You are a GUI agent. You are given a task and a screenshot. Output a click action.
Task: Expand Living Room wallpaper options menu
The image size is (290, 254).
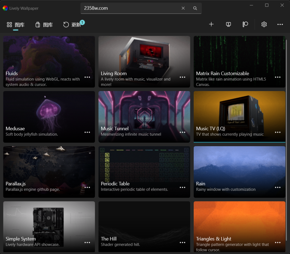coord(182,77)
